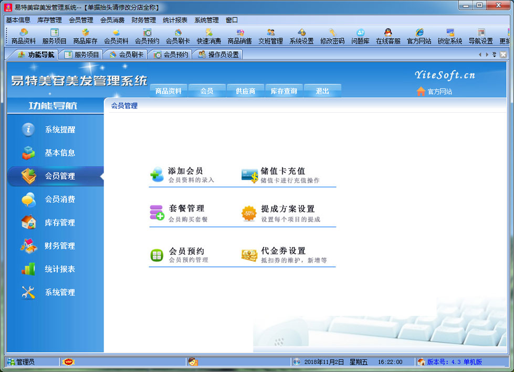Open the 财务管理 menu
Image resolution: width=514 pixels, height=372 pixels.
point(143,20)
